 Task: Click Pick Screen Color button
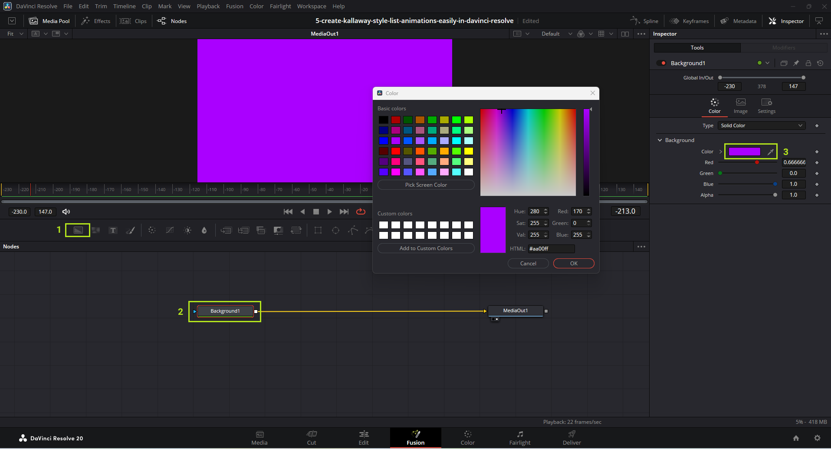coord(426,185)
